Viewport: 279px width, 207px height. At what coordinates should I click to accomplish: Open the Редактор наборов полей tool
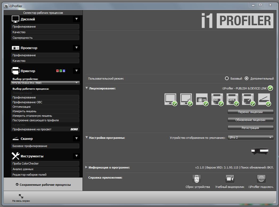45,175
